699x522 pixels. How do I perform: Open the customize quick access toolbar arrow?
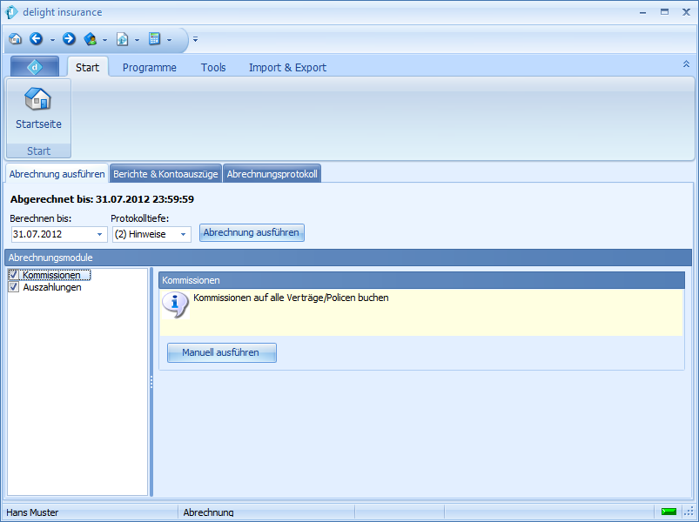click(196, 39)
